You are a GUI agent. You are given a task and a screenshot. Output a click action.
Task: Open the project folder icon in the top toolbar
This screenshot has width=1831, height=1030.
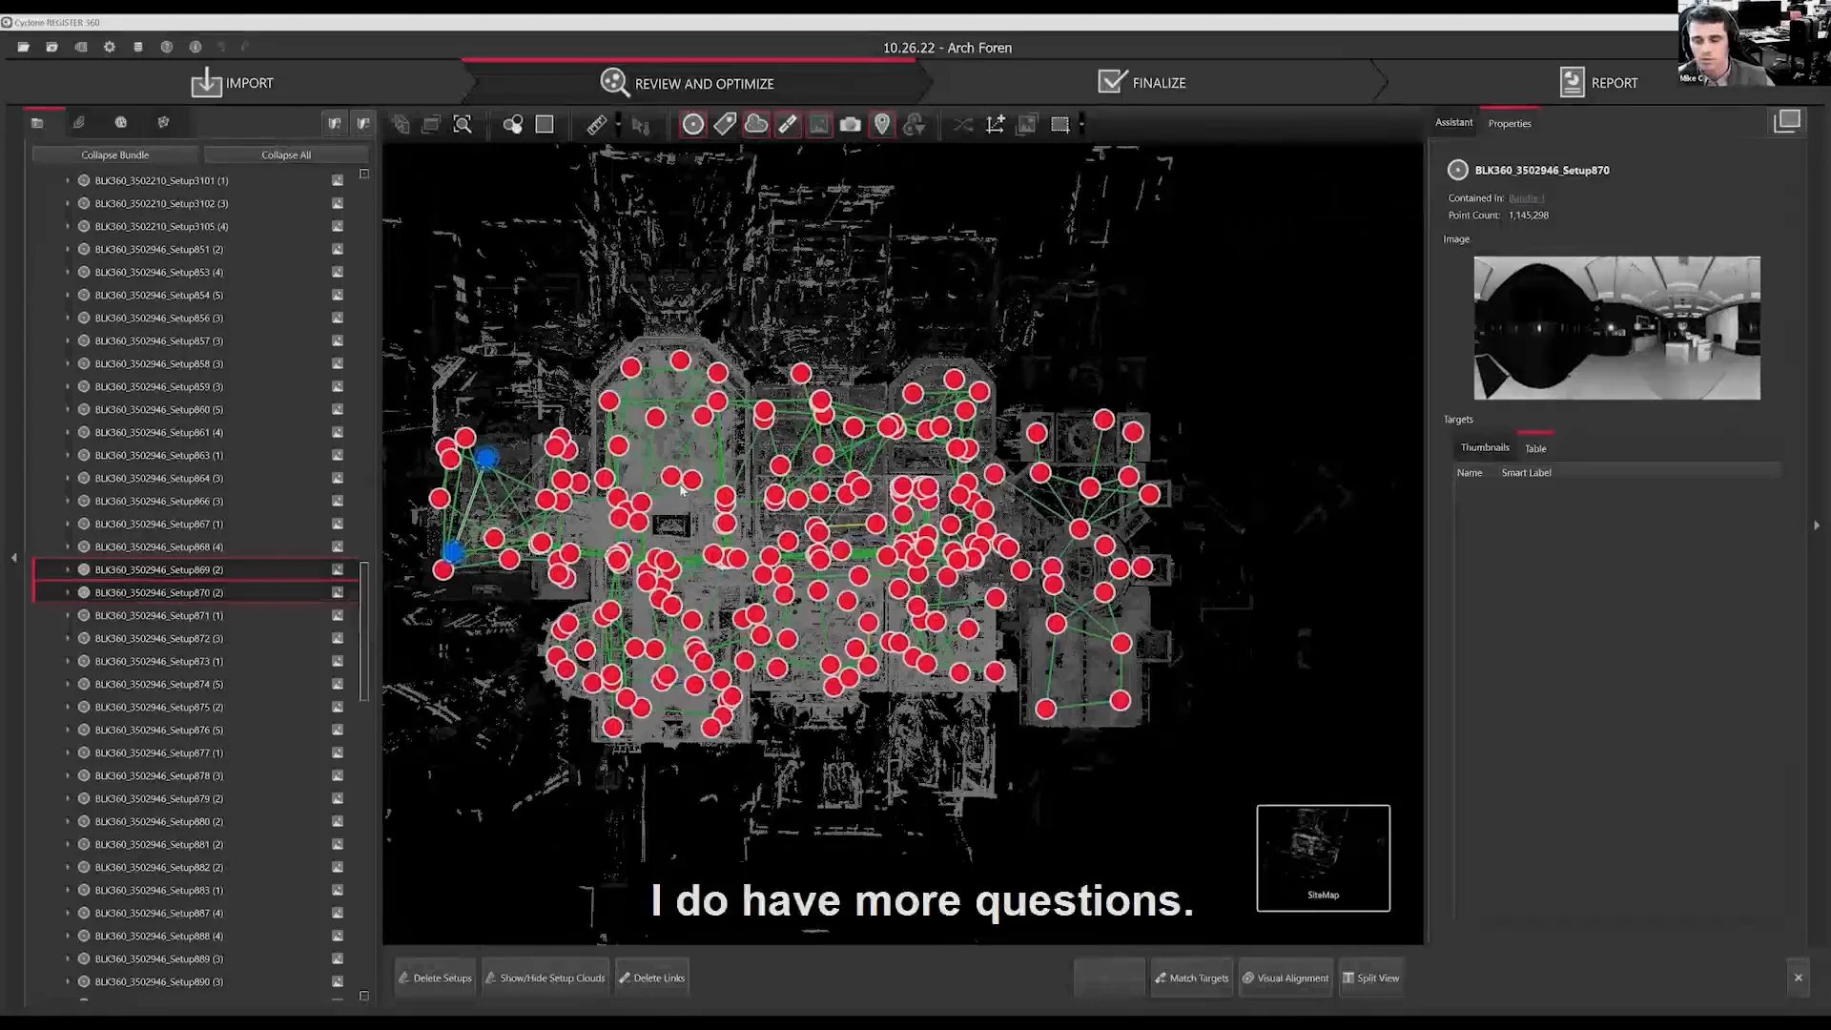tap(24, 47)
